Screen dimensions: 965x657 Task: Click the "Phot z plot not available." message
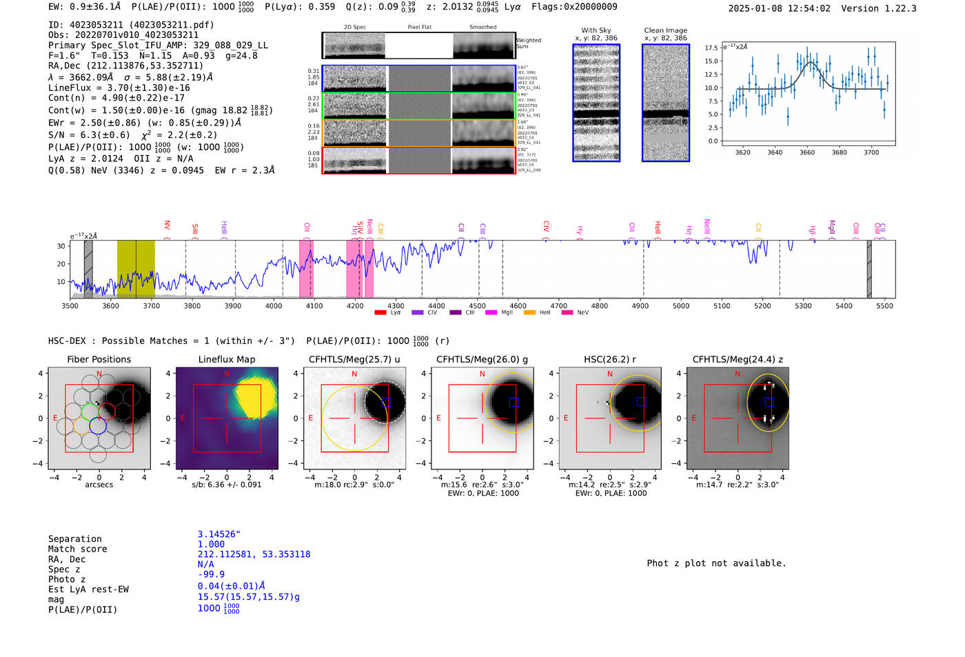tap(717, 563)
